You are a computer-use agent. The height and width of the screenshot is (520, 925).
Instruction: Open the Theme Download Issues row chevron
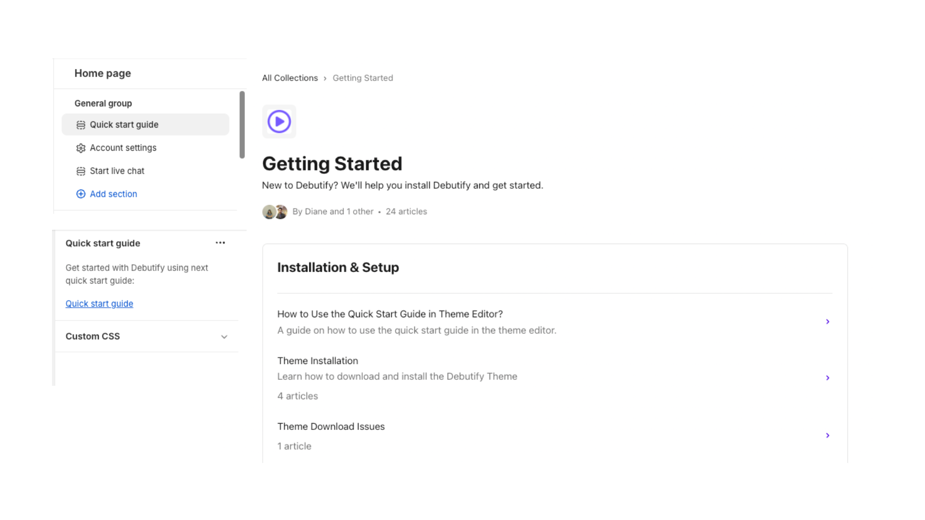pos(828,436)
